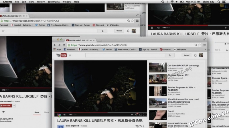This screenshot has width=229, height=128.
Task: Click Subscribe button in back left window
Action: pos(6,105)
